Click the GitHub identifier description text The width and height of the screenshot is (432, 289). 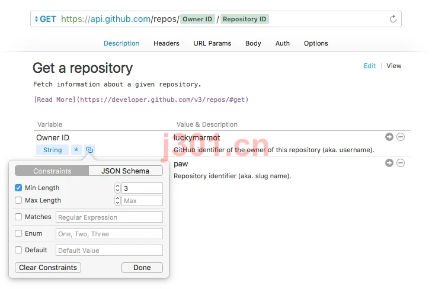point(274,150)
